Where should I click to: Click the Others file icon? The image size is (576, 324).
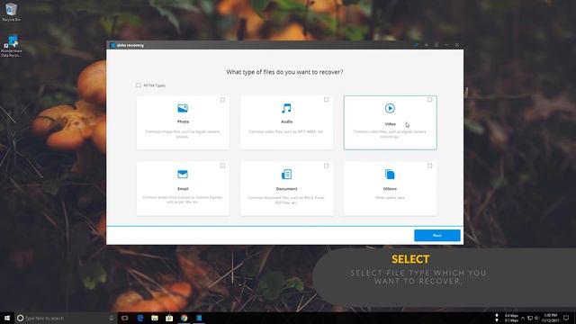click(390, 174)
